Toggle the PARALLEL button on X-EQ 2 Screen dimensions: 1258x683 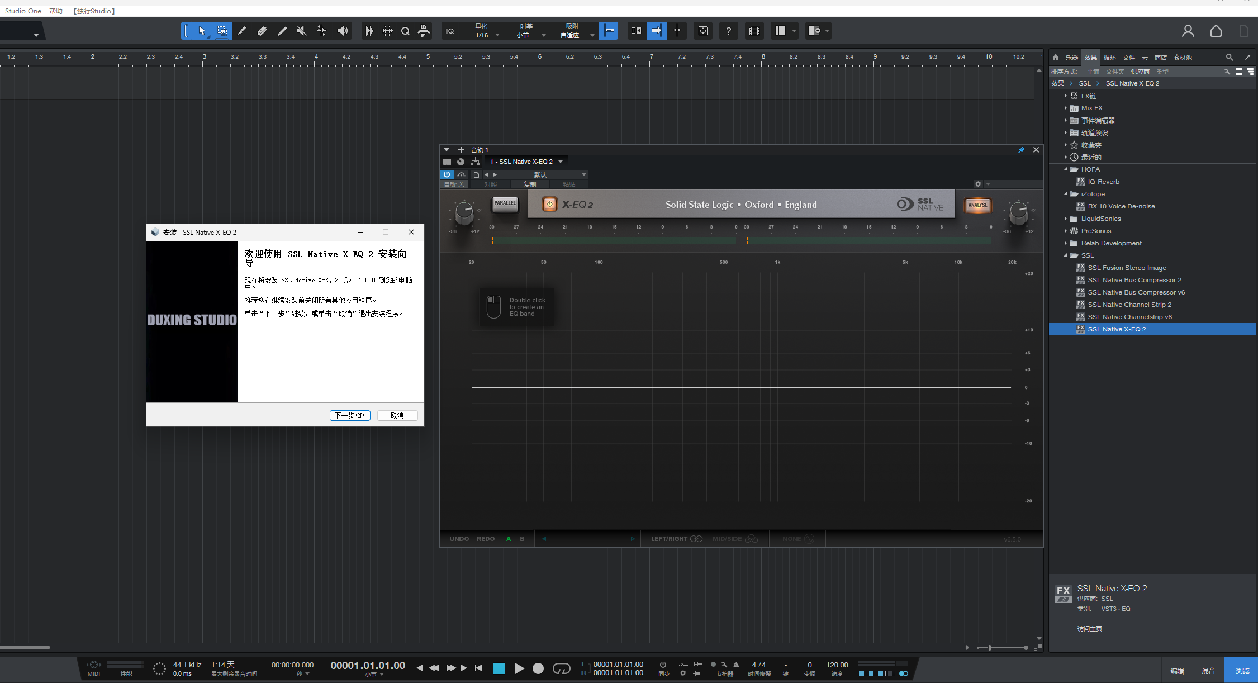(x=505, y=204)
